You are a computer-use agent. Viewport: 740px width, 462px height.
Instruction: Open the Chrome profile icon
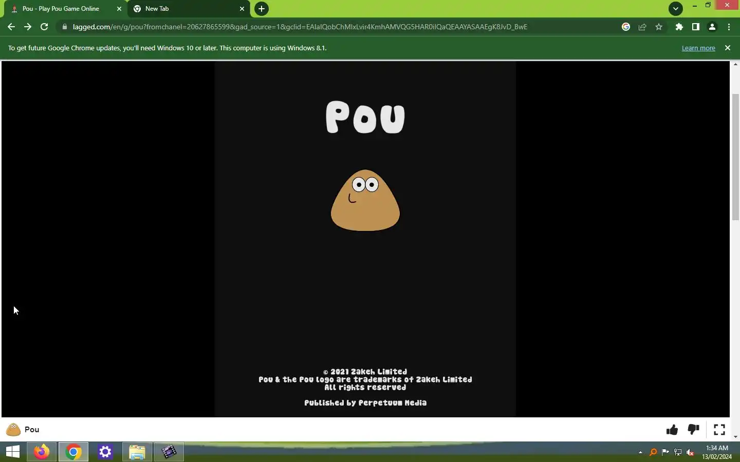tap(712, 27)
